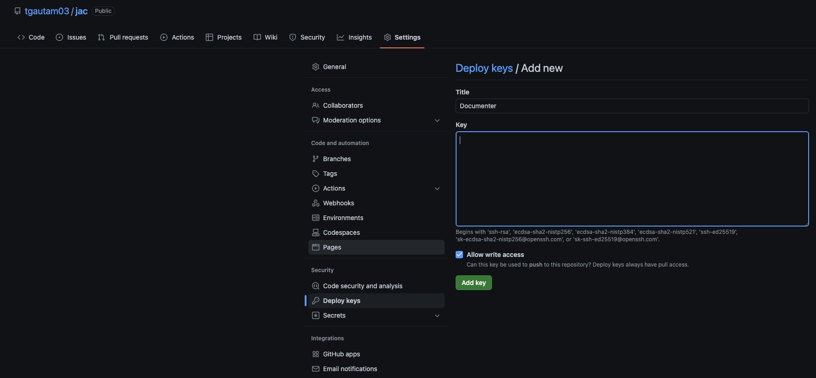Image resolution: width=816 pixels, height=378 pixels.
Task: Open the tgautam03 user link
Action: pos(47,11)
